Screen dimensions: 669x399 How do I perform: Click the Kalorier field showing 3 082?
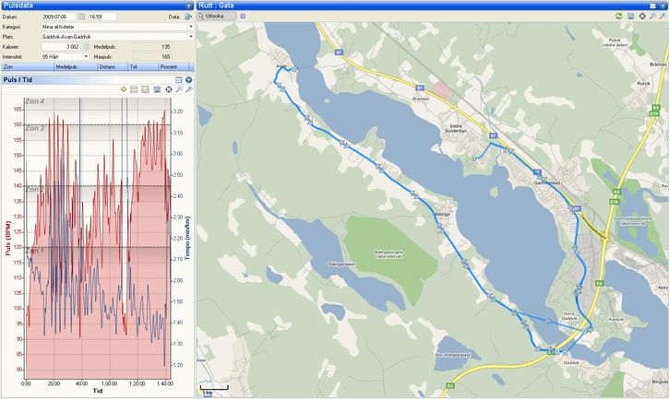pos(61,46)
